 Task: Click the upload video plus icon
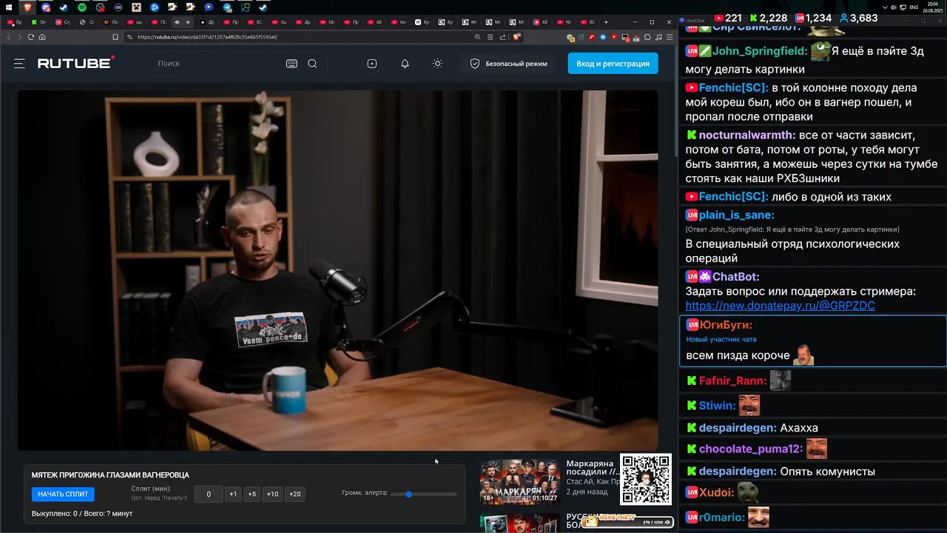click(372, 64)
